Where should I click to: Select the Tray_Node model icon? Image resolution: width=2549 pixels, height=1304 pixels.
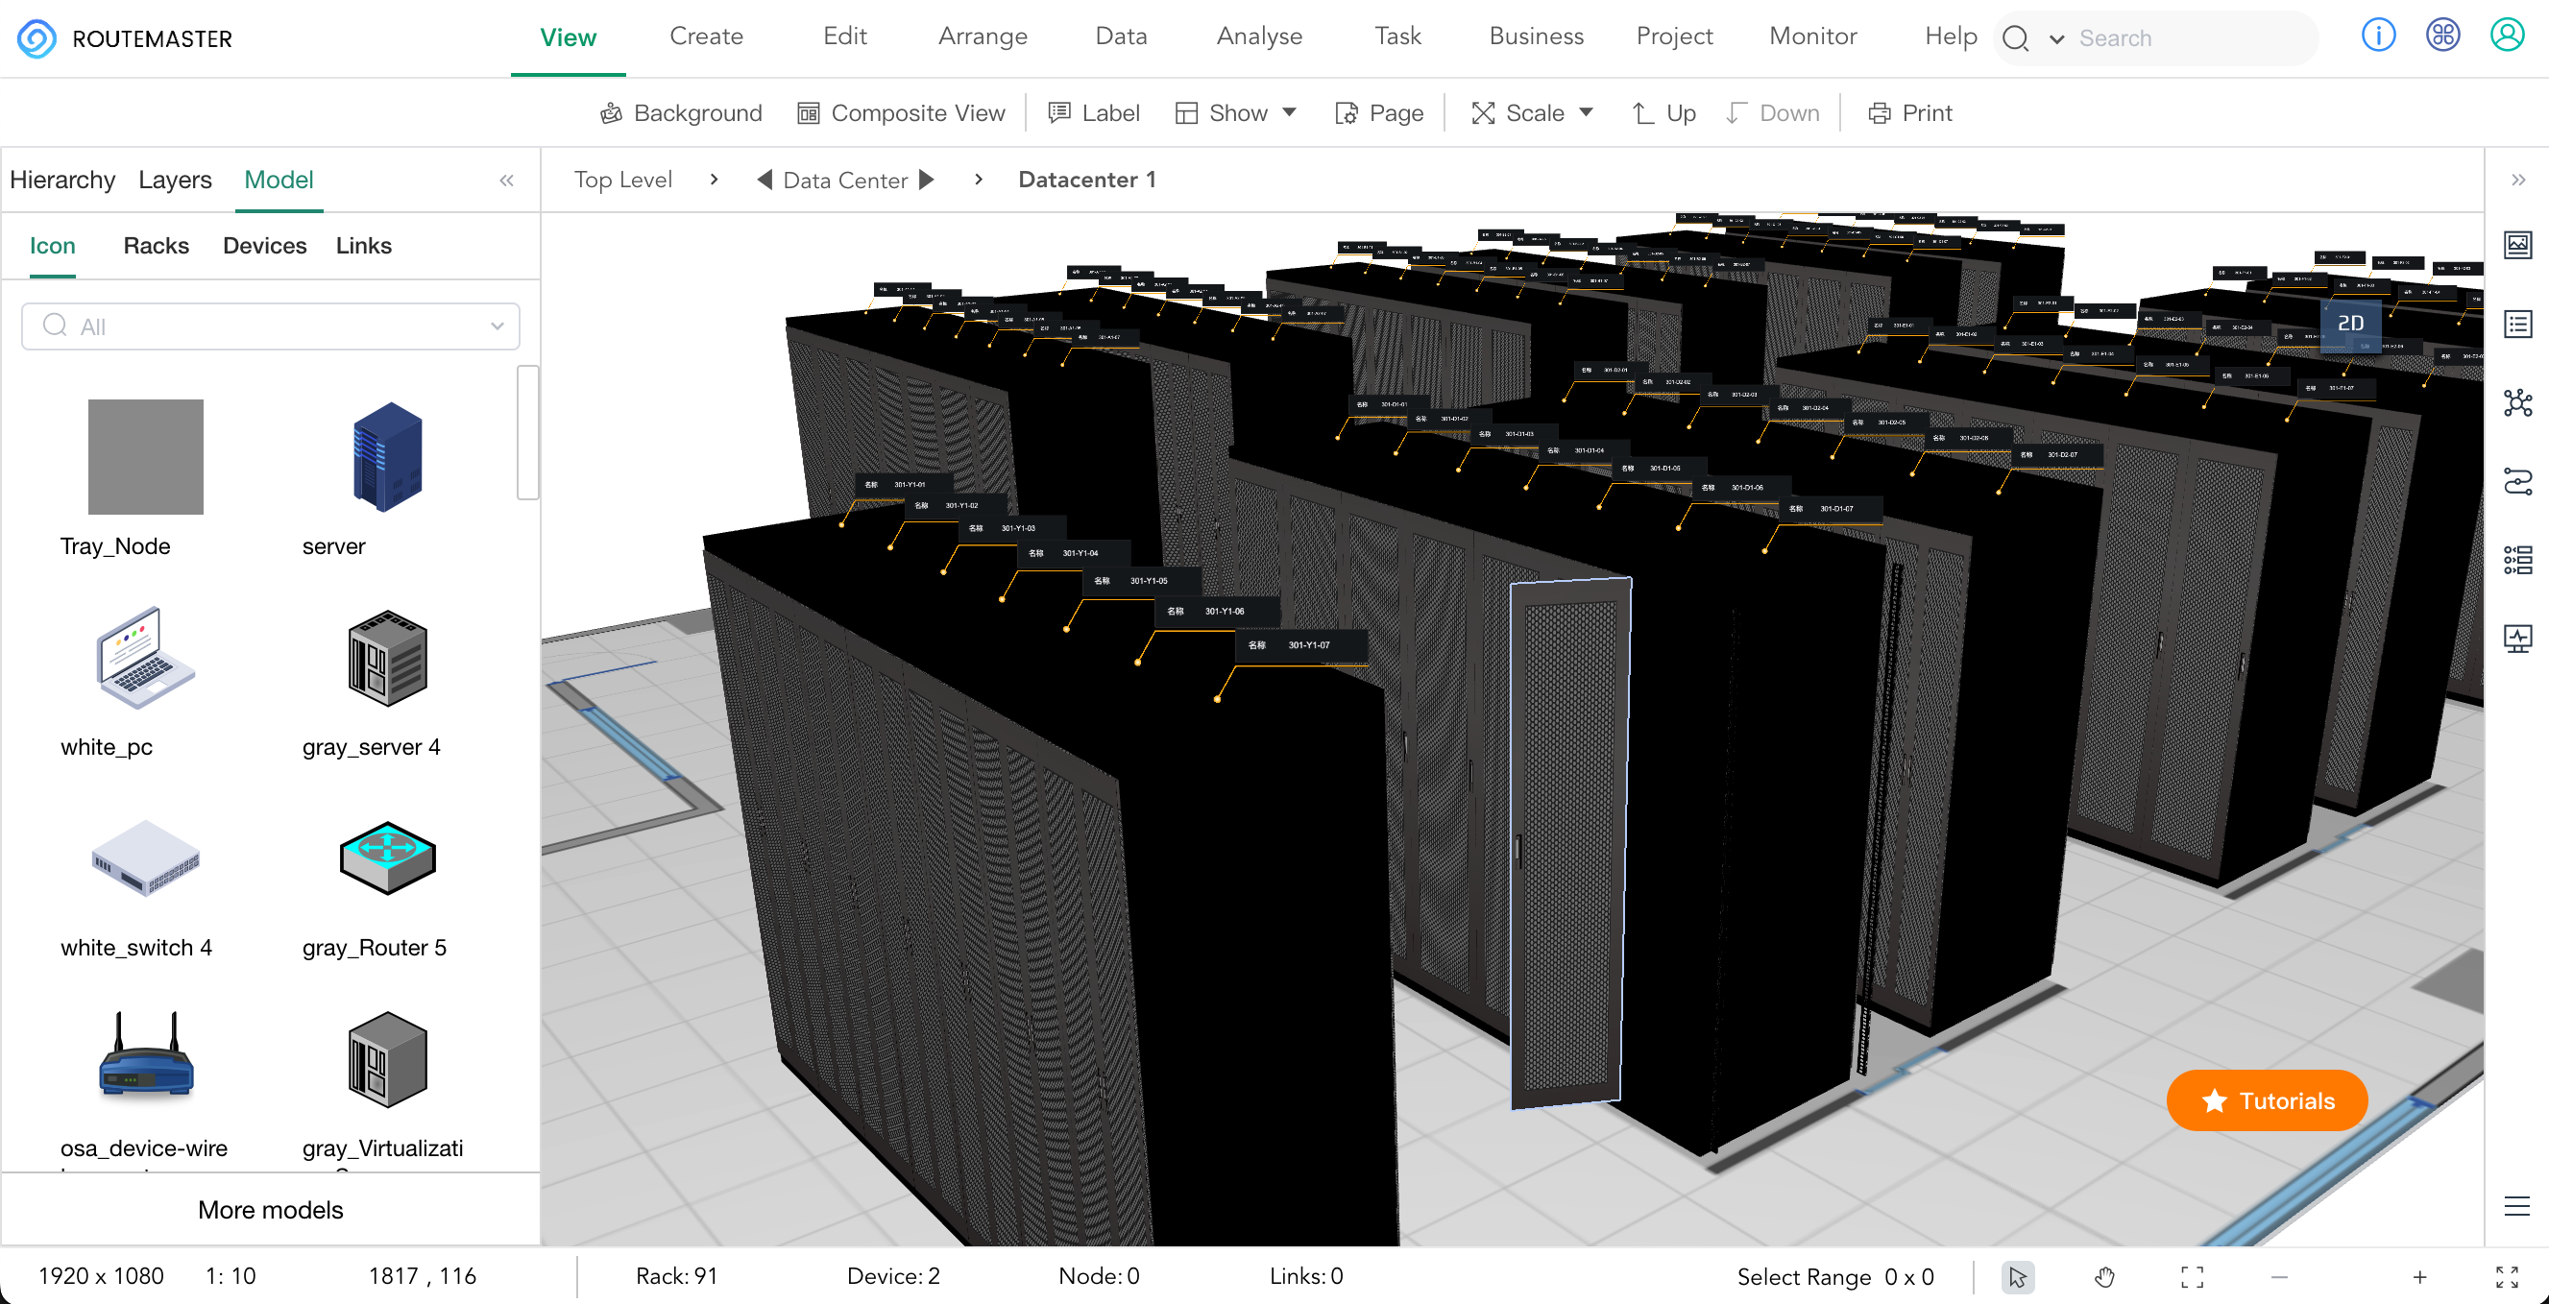coord(145,457)
